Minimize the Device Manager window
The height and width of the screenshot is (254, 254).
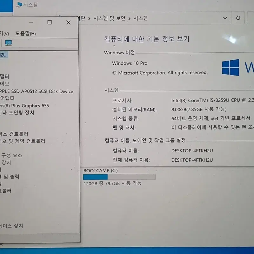31,22
